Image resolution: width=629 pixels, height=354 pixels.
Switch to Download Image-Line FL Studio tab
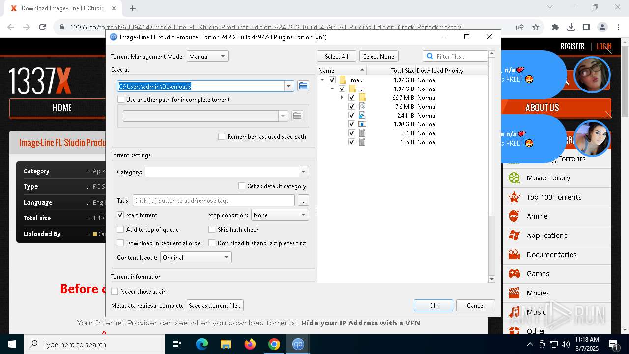coord(64,8)
